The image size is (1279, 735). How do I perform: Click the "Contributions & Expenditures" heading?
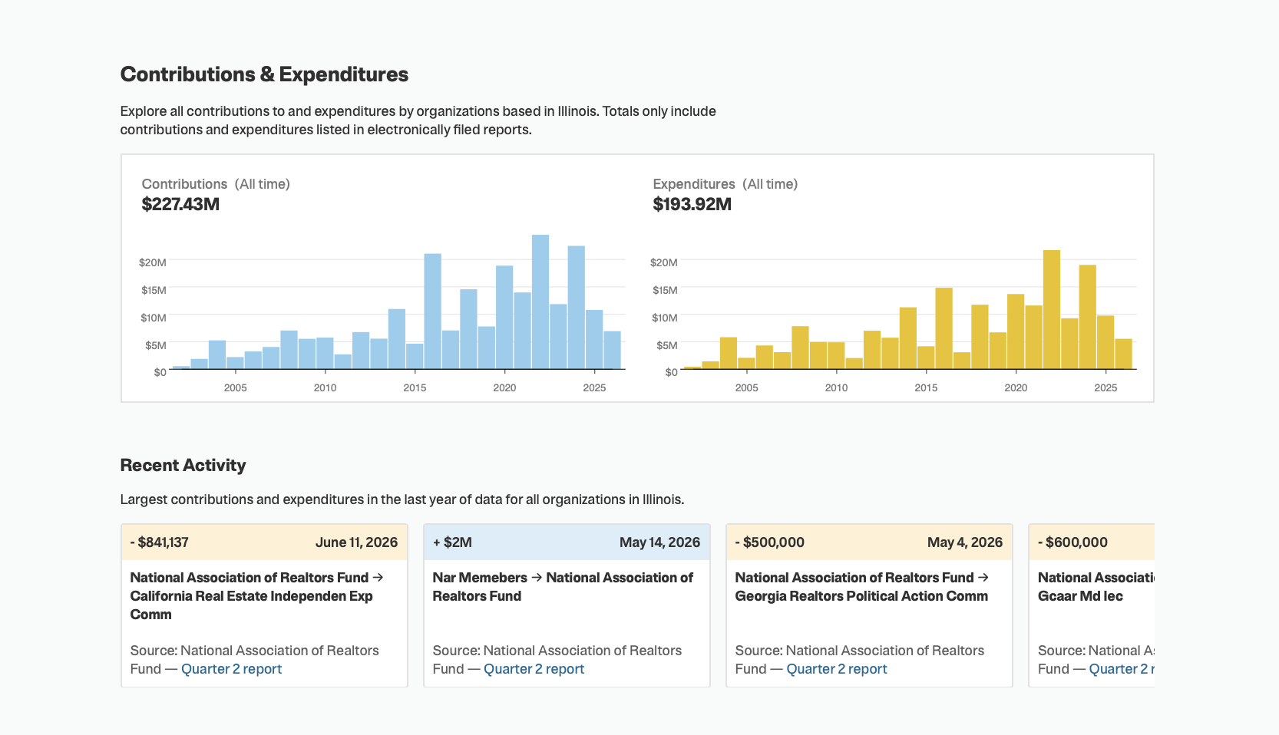tap(264, 74)
